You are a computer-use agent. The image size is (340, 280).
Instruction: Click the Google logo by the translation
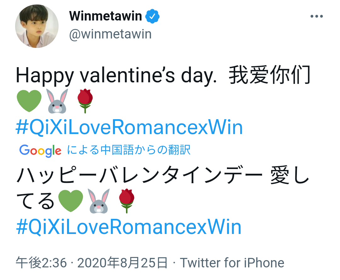40,150
